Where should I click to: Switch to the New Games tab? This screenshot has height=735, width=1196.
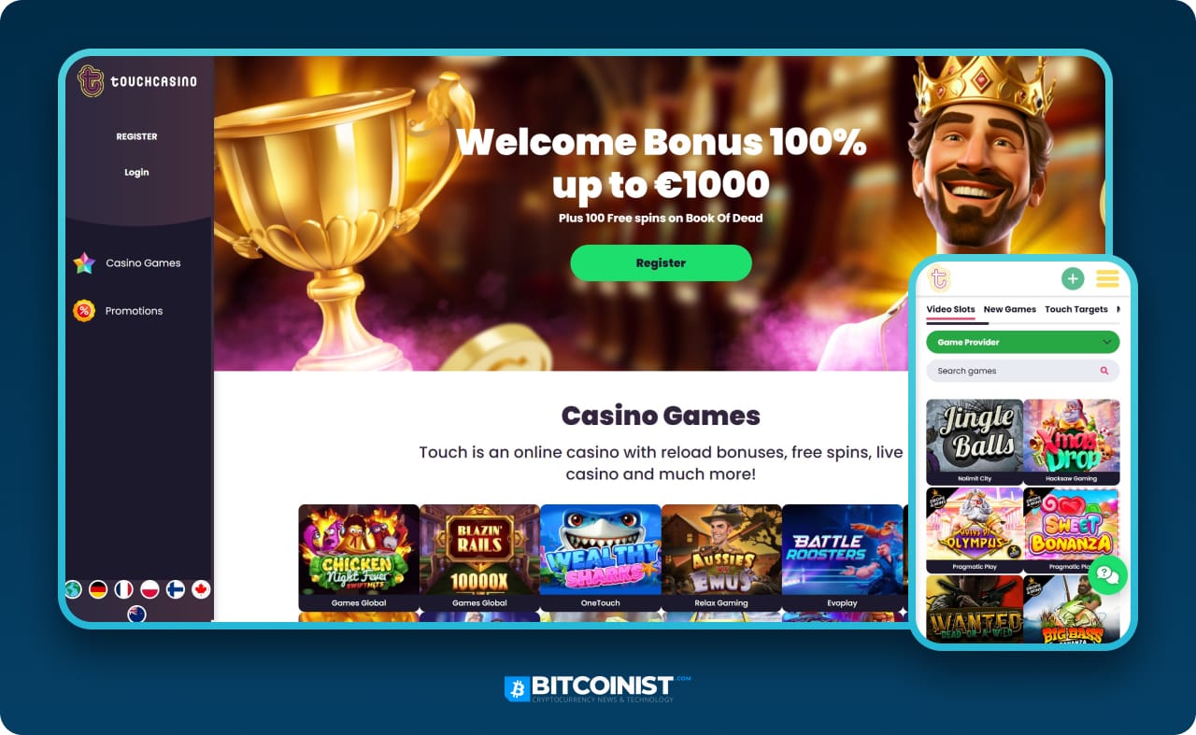tap(1010, 309)
